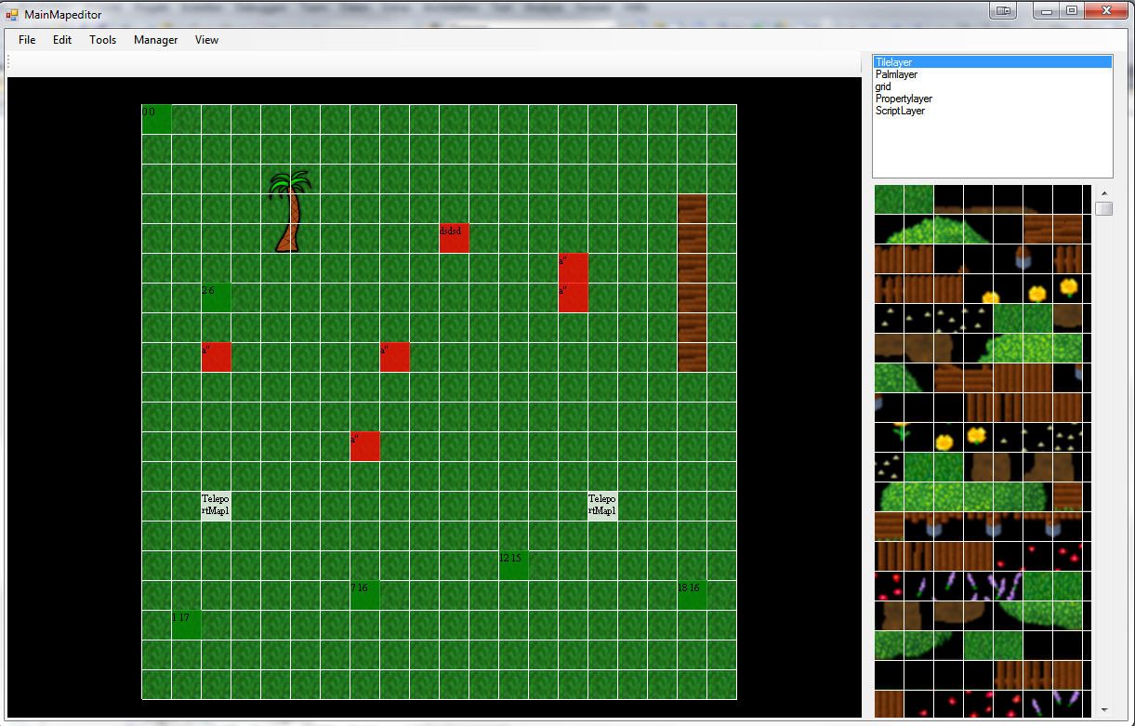Screen dimensions: 1135x726
Task: Open the Manager menu
Action: click(155, 40)
